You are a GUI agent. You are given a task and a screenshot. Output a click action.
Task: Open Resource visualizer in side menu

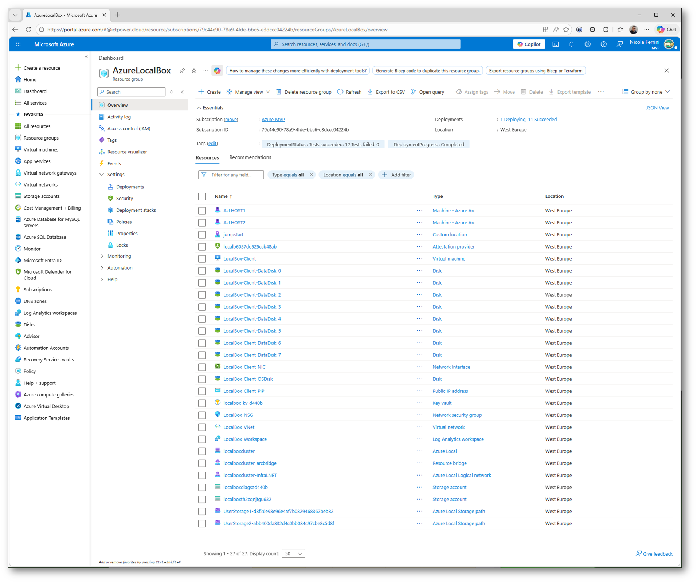coord(127,152)
